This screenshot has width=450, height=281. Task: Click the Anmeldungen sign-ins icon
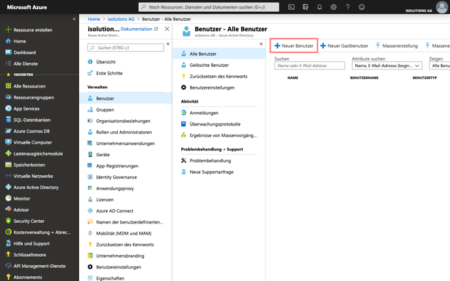pyautogui.click(x=184, y=112)
